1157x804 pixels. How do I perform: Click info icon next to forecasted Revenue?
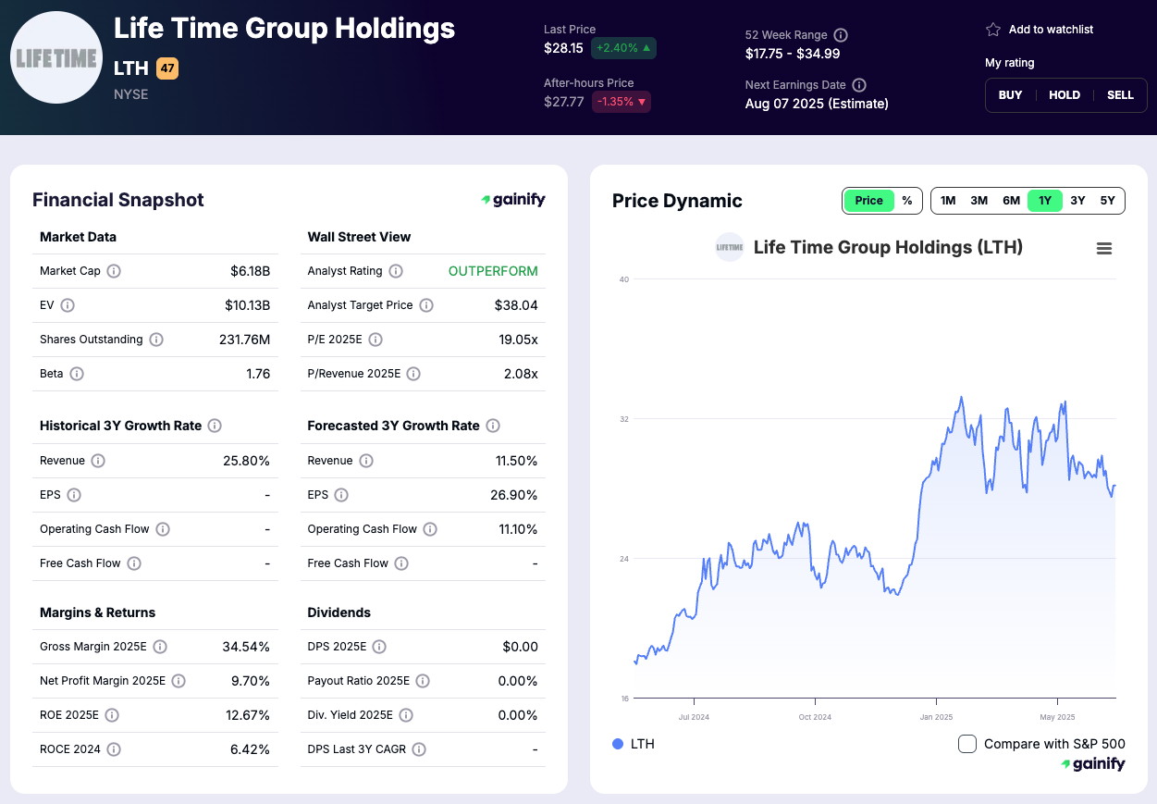coord(366,461)
